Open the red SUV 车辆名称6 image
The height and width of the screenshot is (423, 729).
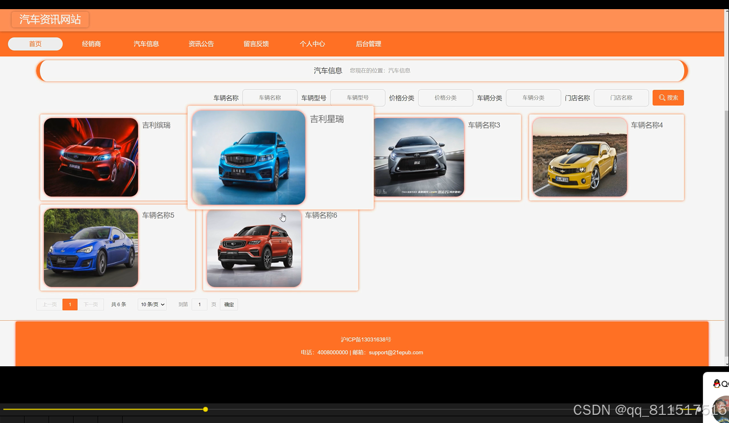[x=254, y=249]
